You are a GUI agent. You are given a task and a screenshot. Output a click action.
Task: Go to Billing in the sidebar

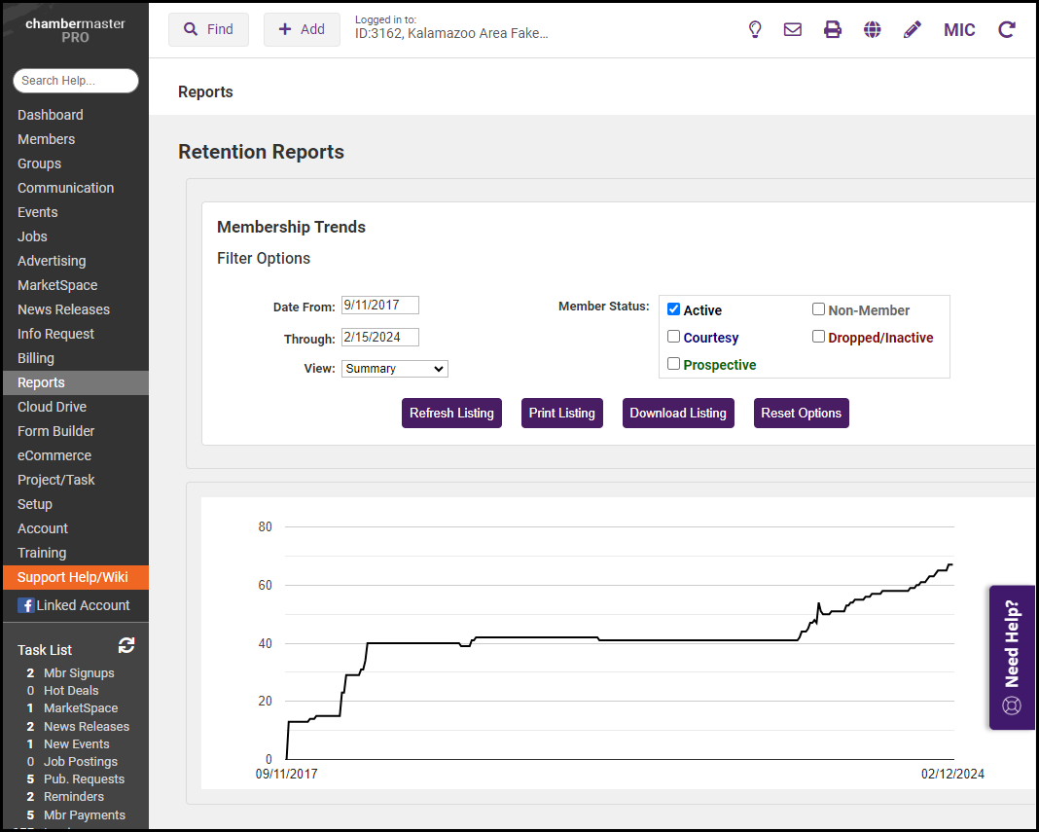point(36,358)
